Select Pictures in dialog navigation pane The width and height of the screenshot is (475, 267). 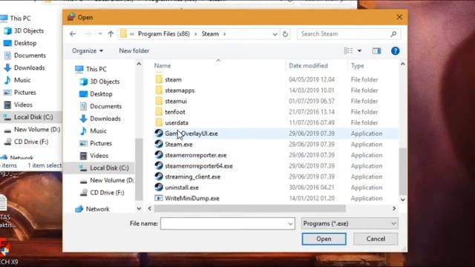click(x=101, y=143)
